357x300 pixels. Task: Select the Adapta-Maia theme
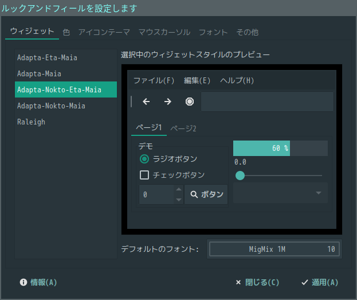(x=66, y=73)
